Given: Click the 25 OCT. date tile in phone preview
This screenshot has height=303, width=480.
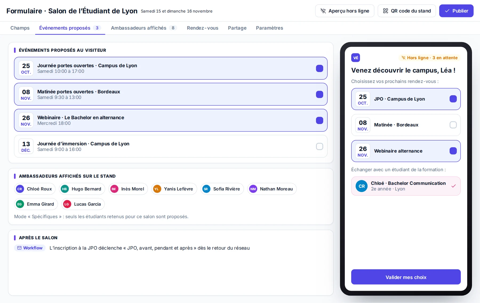Looking at the screenshot, I should click(363, 99).
